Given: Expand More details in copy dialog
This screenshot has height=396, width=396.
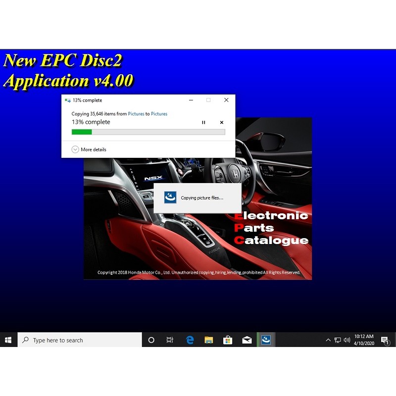Looking at the screenshot, I should [89, 149].
